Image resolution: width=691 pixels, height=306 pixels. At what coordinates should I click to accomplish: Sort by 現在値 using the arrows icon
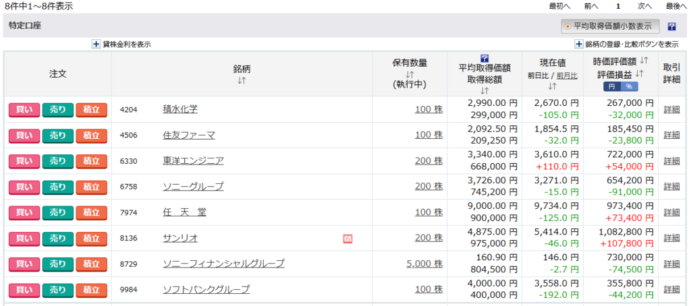(x=552, y=86)
